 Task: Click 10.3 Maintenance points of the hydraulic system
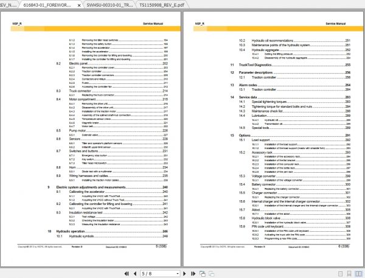(294, 45)
